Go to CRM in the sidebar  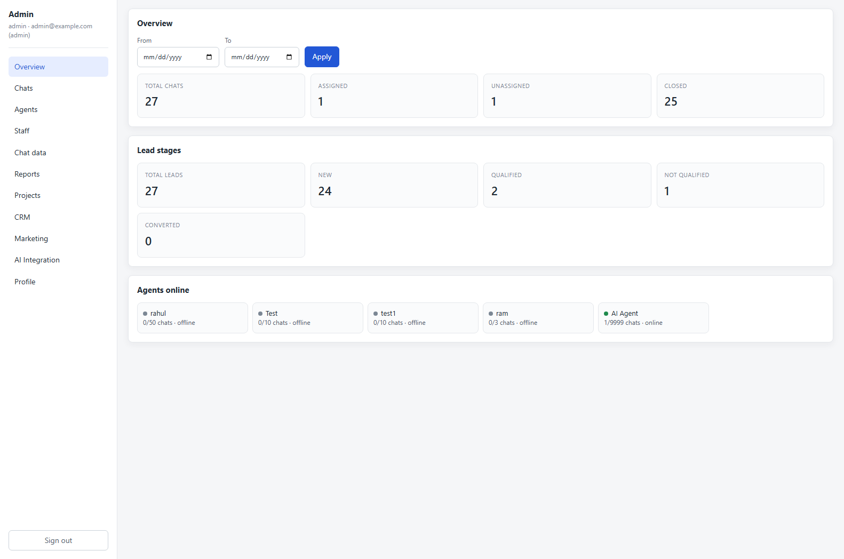click(x=58, y=217)
